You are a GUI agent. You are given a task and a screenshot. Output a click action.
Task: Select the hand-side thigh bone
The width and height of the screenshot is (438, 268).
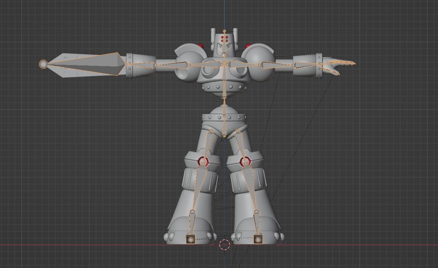[x=242, y=148]
